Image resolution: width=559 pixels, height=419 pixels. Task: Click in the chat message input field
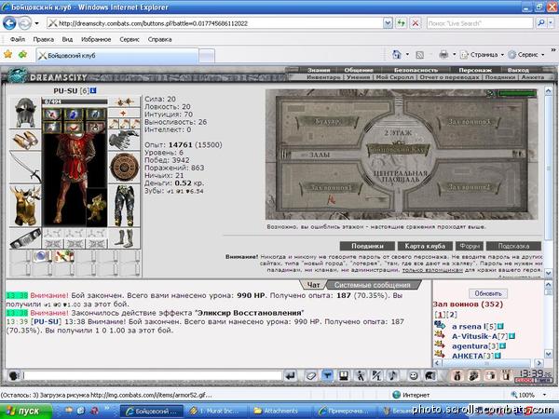point(152,375)
